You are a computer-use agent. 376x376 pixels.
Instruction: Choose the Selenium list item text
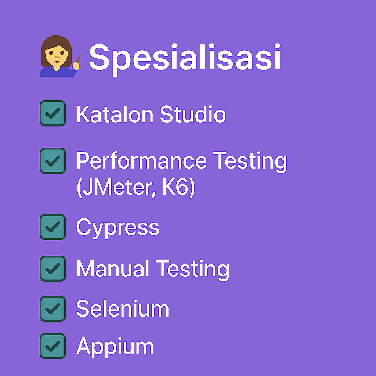pyautogui.click(x=122, y=309)
